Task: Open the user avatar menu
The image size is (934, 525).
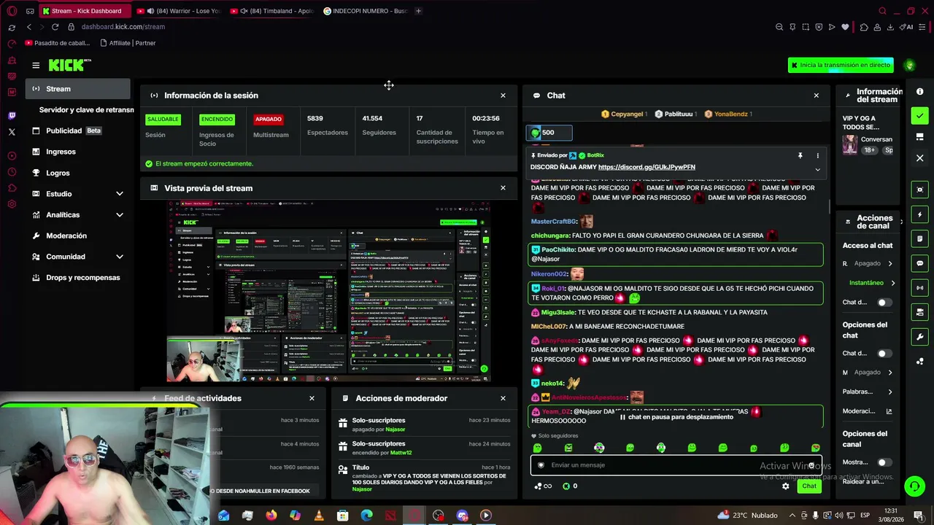Action: pos(909,65)
